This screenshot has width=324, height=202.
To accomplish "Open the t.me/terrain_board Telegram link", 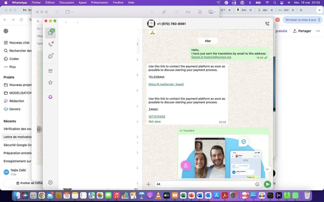I will [166, 84].
